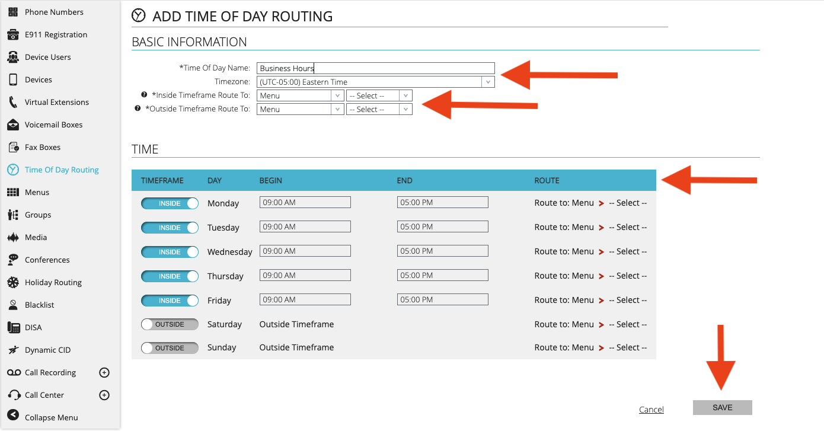Toggle Saturday from Outside to Inside
The width and height of the screenshot is (824, 431).
[170, 324]
